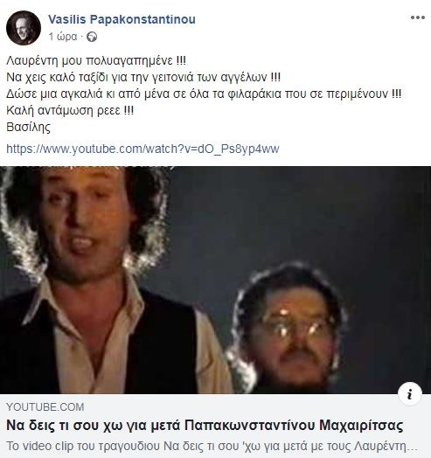The height and width of the screenshot is (458, 431).
Task: Click the 'Δώσε μια αγκαλιά' sentence
Action: 204,94
